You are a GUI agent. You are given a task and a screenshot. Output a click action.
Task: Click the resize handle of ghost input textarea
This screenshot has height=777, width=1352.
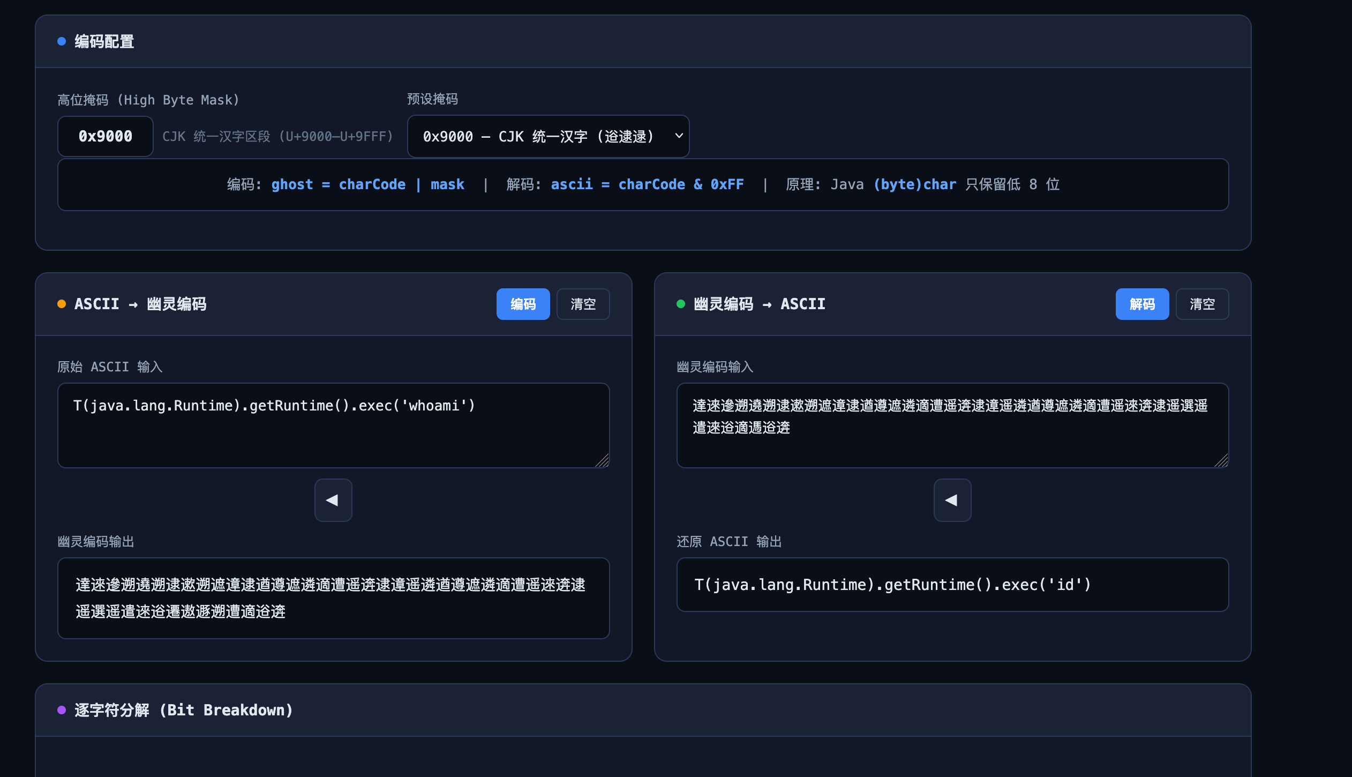pyautogui.click(x=1221, y=461)
